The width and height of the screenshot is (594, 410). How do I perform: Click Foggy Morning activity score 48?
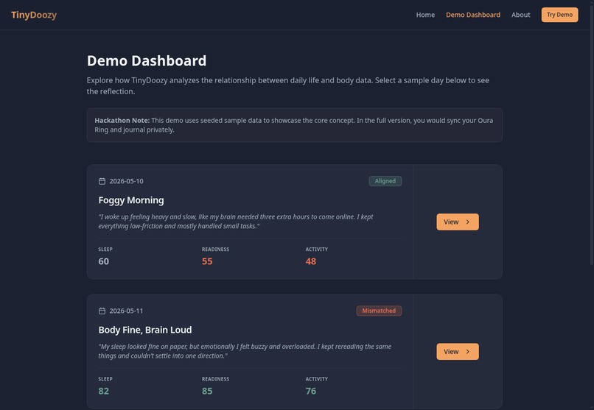[311, 261]
